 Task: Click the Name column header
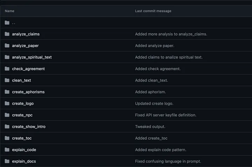pos(9,11)
